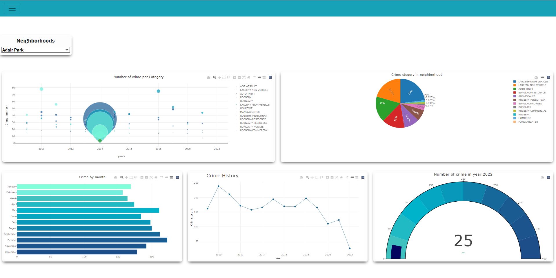Hide MANSLAUGHTER slice via pie legend label
556x278 pixels.
pos(528,122)
